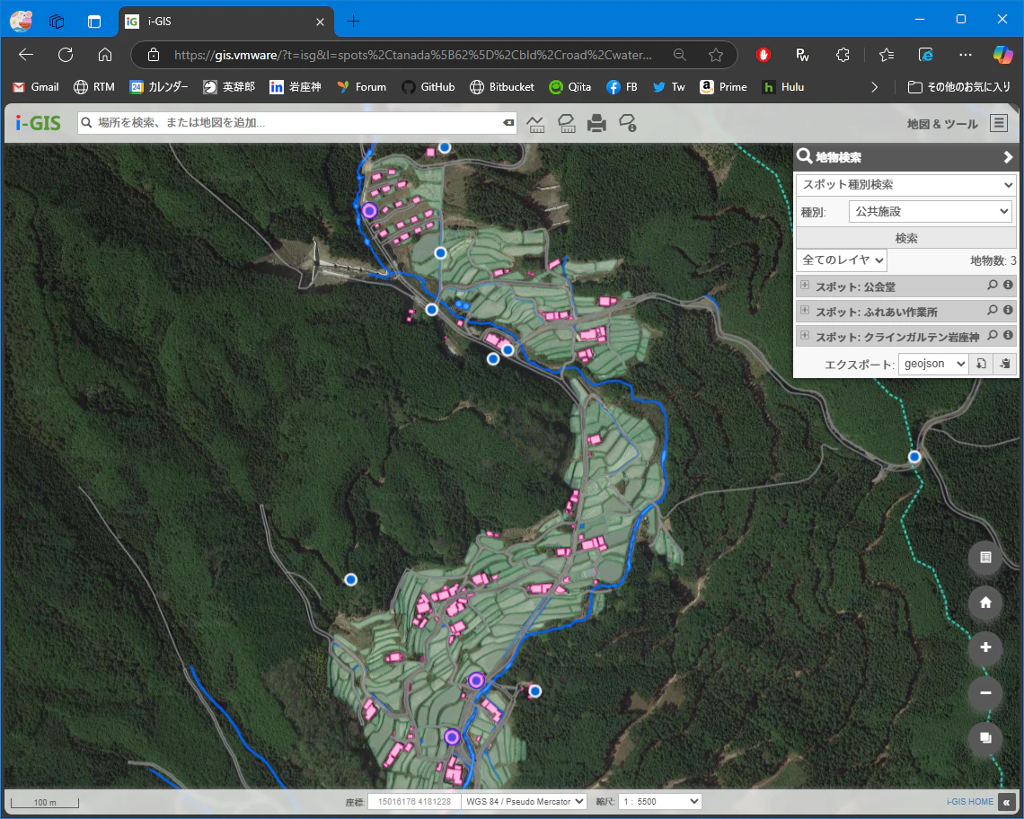Viewport: 1024px width, 819px height.
Task: Switch to the i-GIS browser tab
Action: 226,22
